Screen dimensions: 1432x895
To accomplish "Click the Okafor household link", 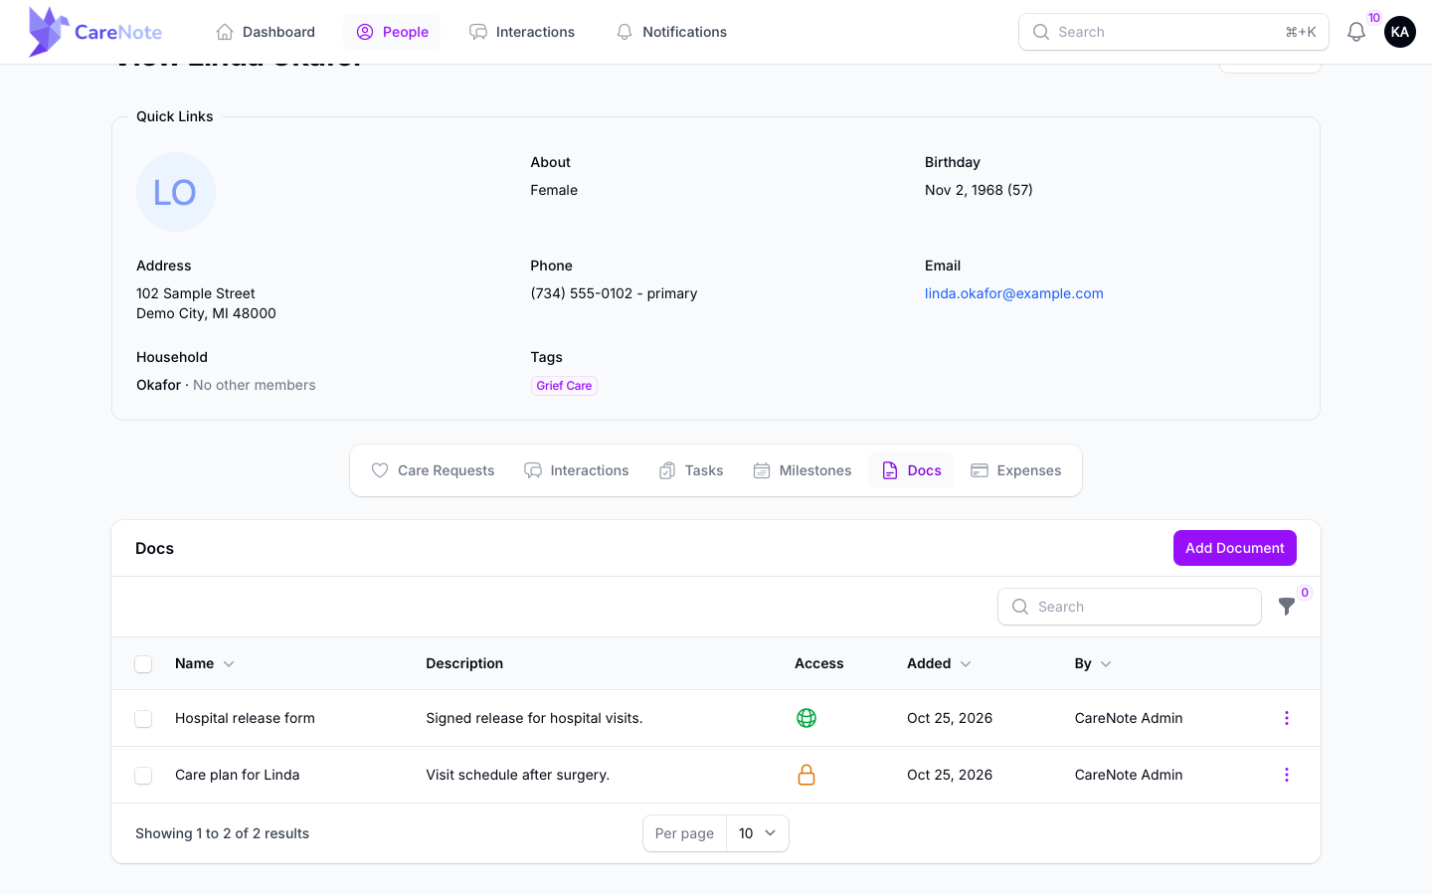I will click(159, 385).
